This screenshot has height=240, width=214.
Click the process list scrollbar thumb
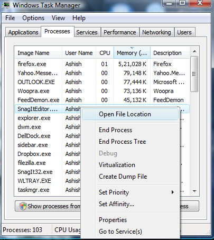coord(194,74)
